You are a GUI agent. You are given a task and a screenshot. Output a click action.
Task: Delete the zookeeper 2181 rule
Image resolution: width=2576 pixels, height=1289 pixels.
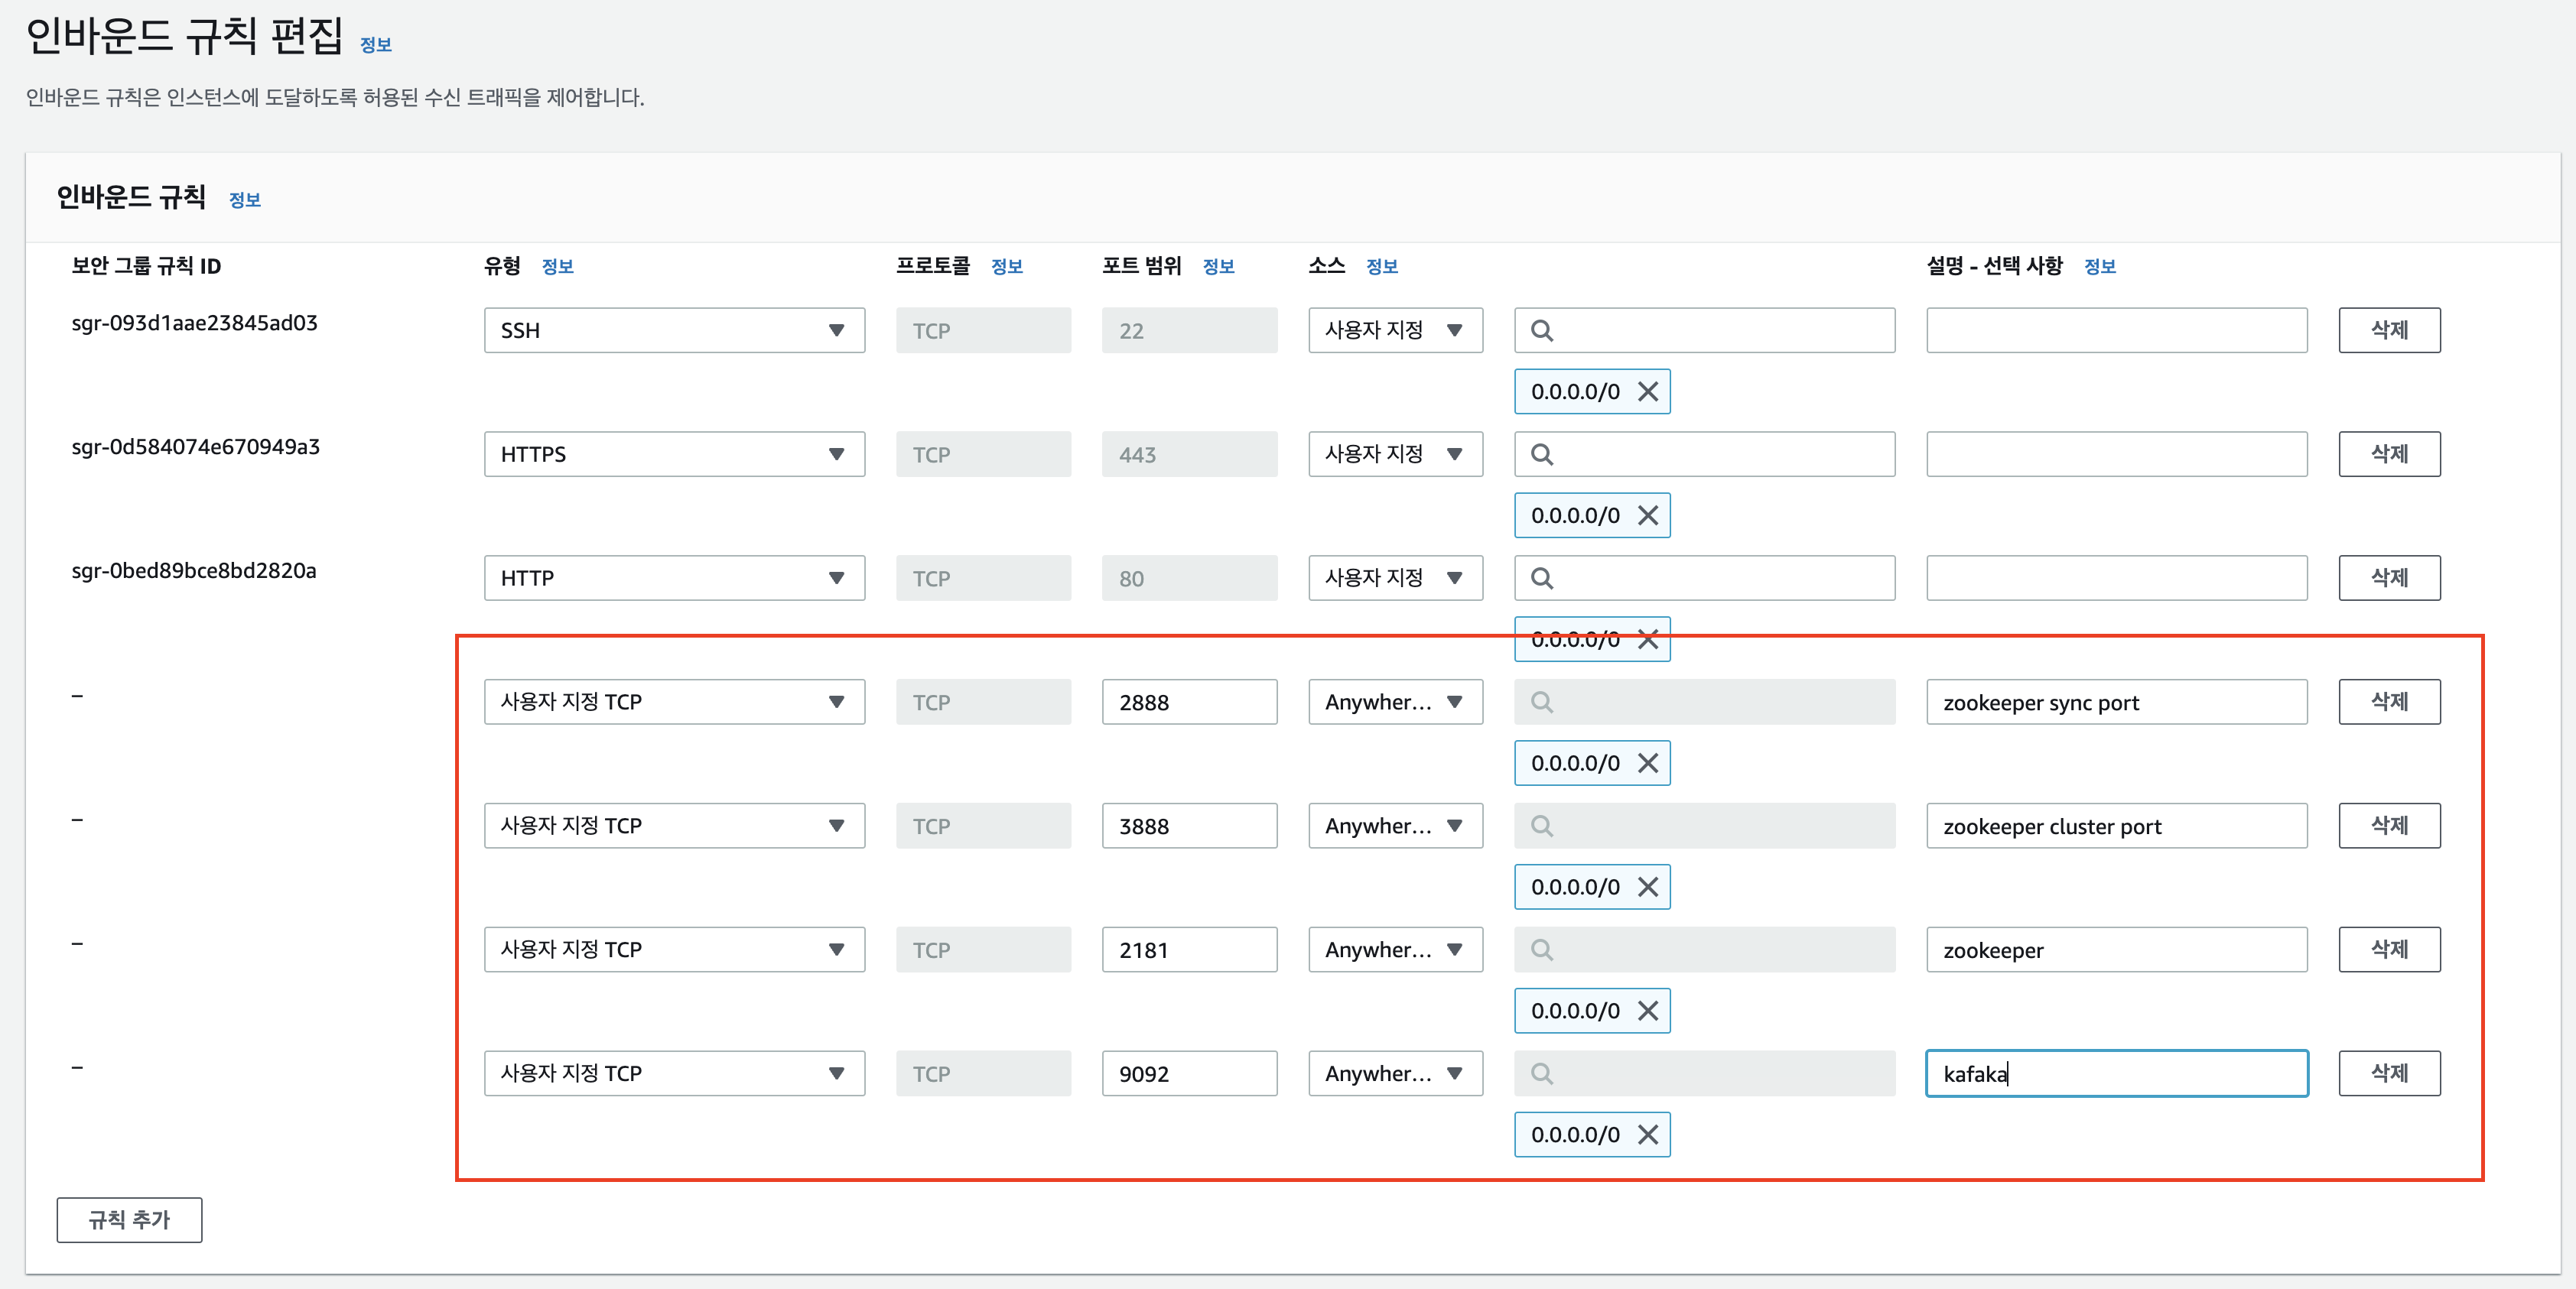click(2389, 950)
